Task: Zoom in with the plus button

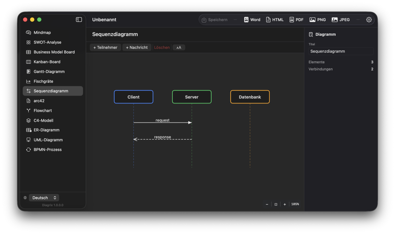Action: point(285,204)
